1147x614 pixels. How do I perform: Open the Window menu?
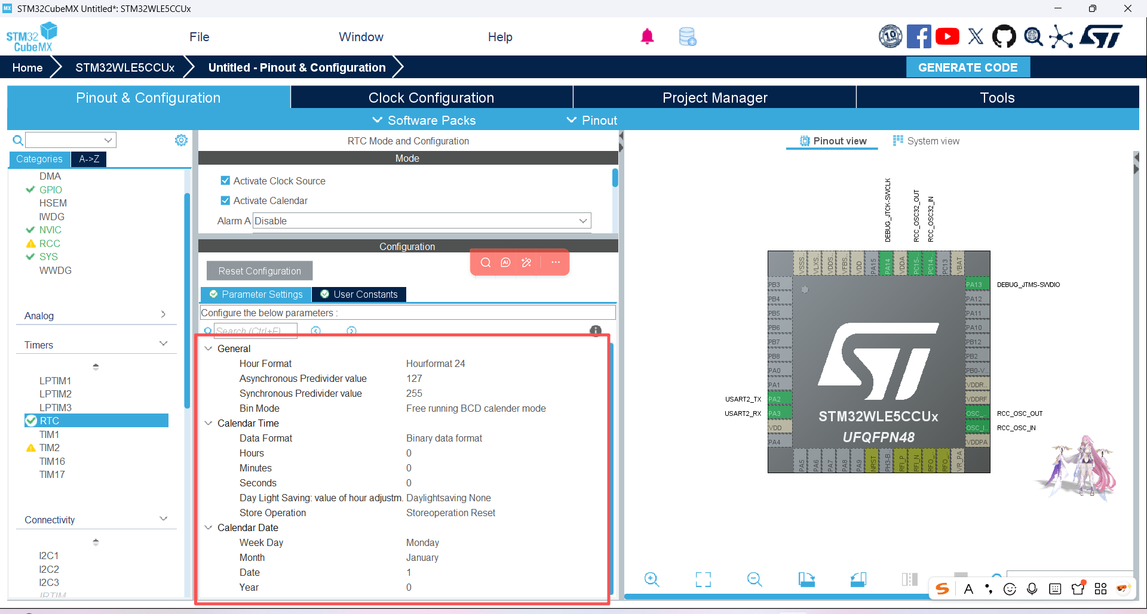[361, 37]
